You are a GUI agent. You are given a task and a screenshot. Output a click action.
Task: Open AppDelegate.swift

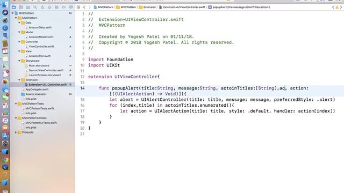pos(37,90)
